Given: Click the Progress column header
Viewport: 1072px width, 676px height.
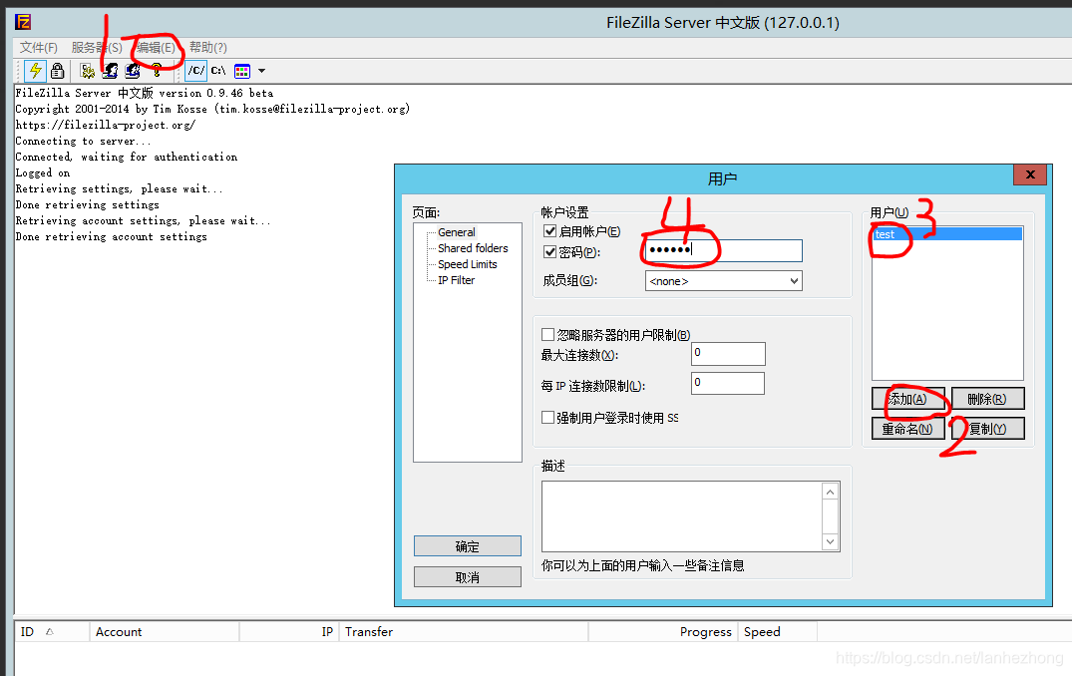Looking at the screenshot, I should (x=663, y=631).
